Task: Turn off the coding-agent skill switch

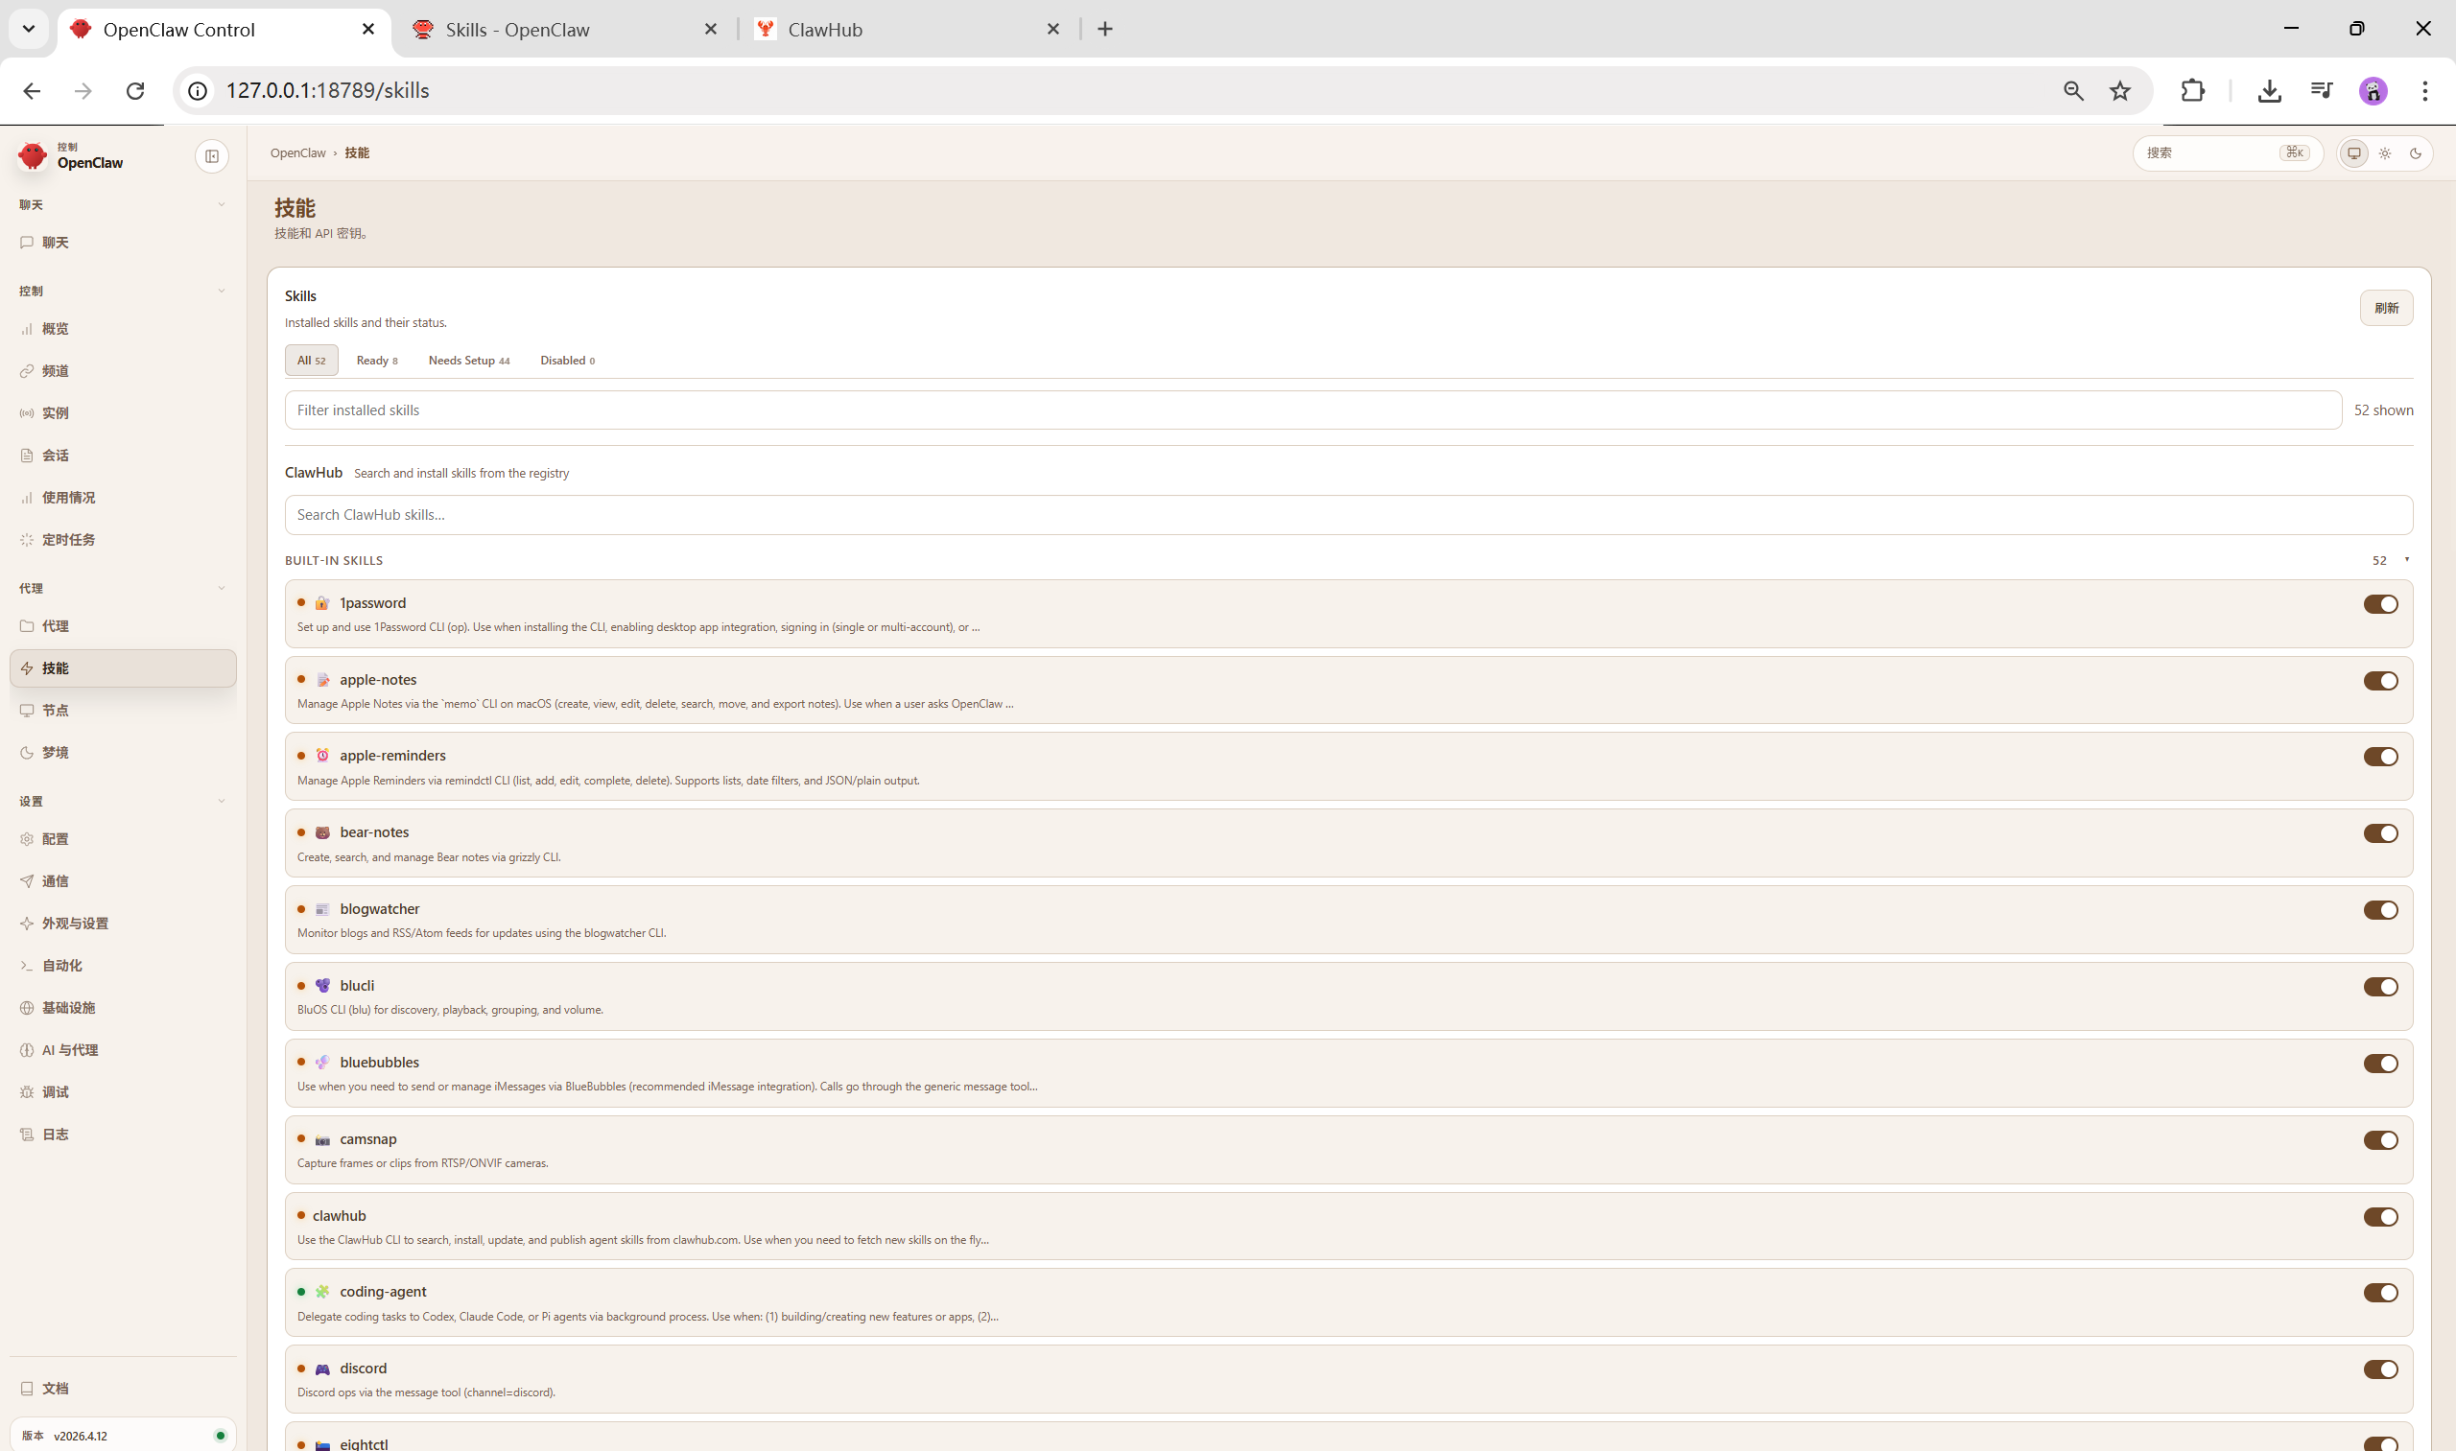Action: 2378,1293
